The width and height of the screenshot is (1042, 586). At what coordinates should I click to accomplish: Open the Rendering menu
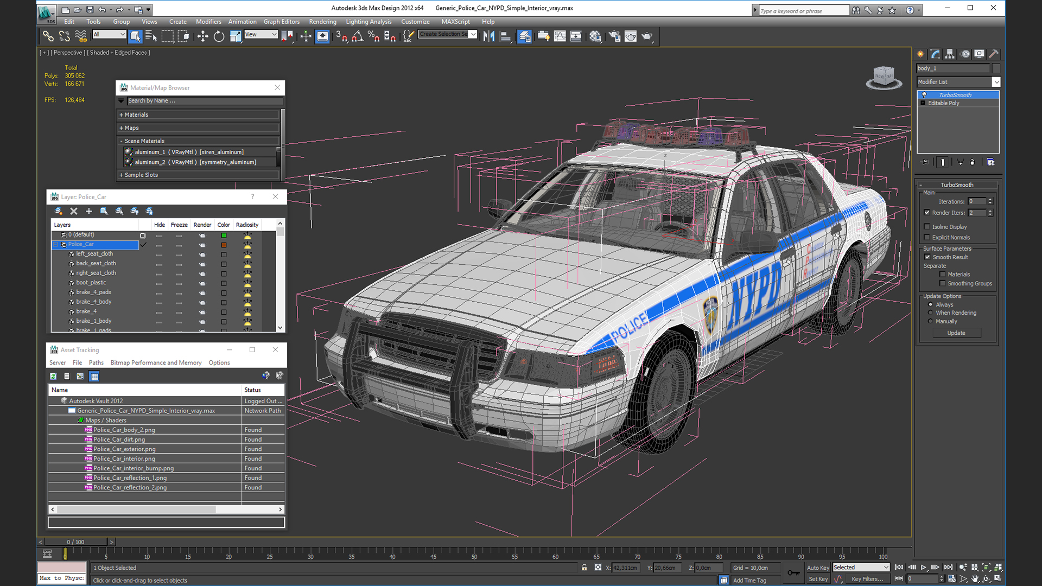point(322,22)
